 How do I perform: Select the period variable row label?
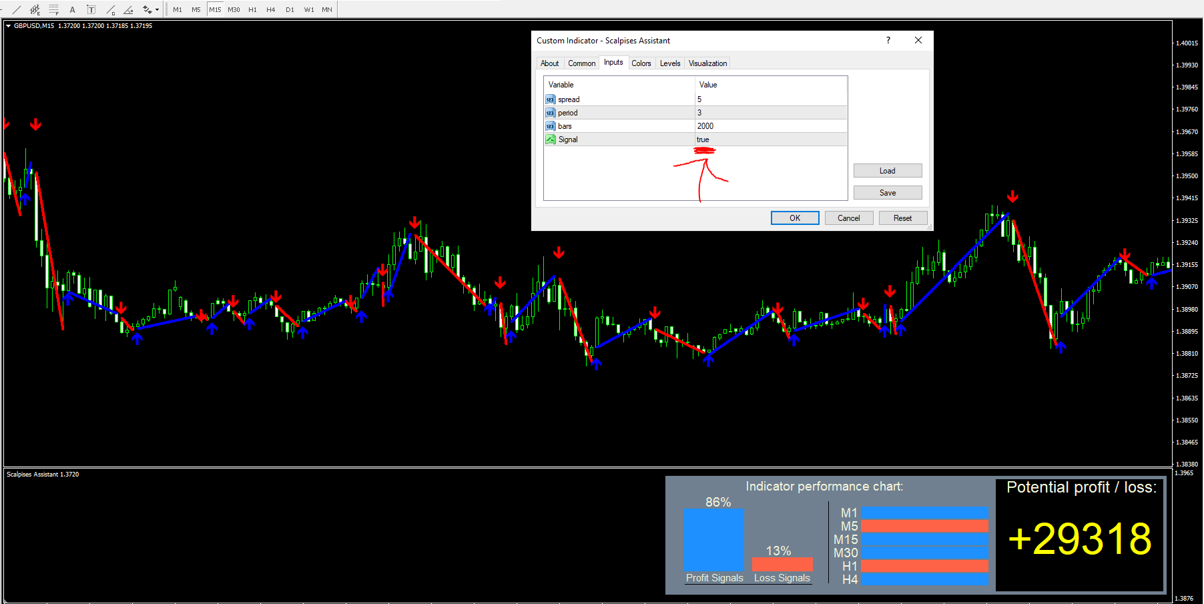(568, 113)
